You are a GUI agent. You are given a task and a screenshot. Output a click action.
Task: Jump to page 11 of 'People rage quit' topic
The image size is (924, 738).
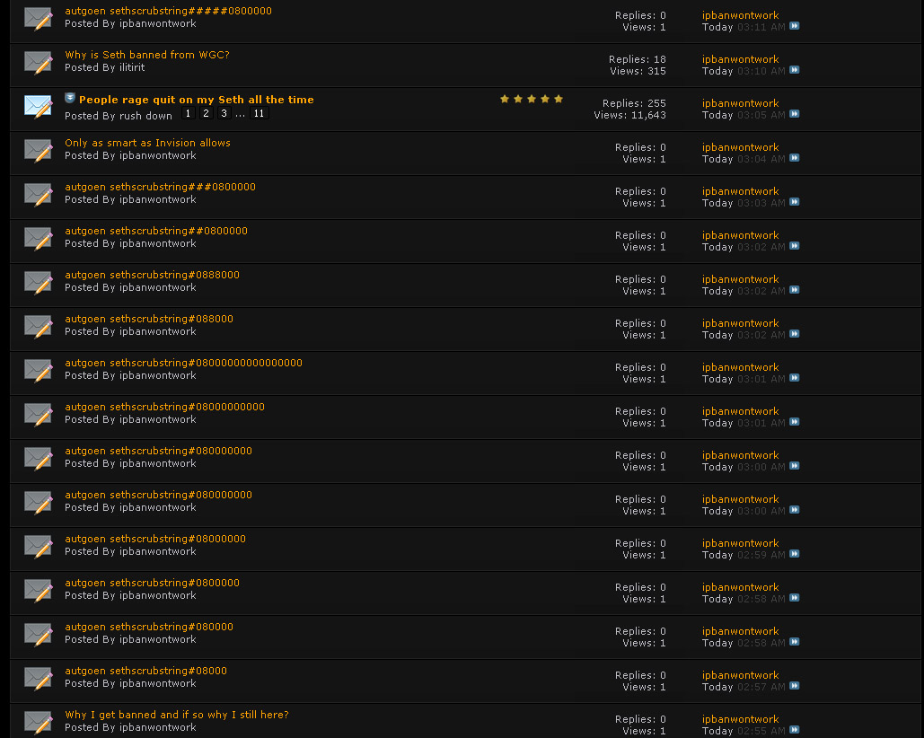click(x=259, y=114)
